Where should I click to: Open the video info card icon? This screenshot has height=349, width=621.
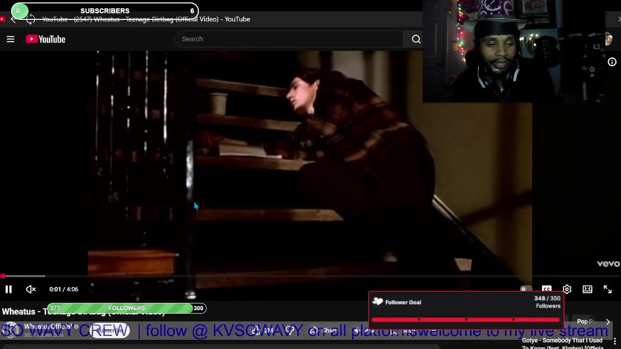pyautogui.click(x=612, y=62)
